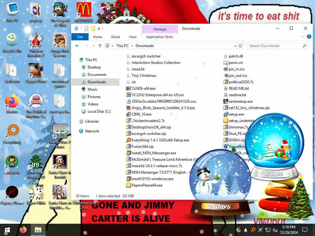
Task: Click the This PC breadcrumb chevron
Action: pyautogui.click(x=132, y=46)
